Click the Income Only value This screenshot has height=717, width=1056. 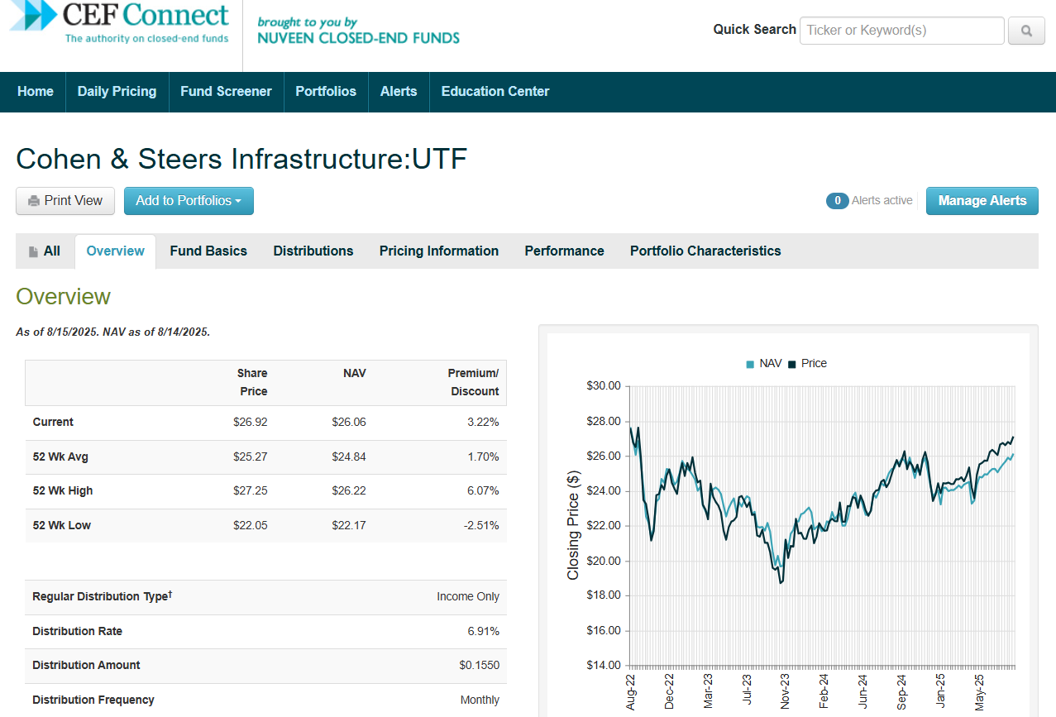(468, 597)
